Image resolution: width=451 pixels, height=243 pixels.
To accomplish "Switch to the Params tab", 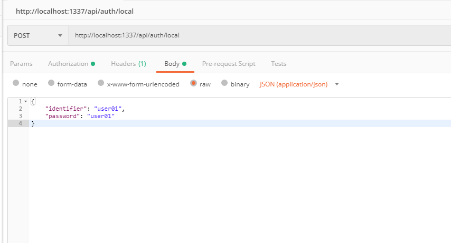I will 21,64.
